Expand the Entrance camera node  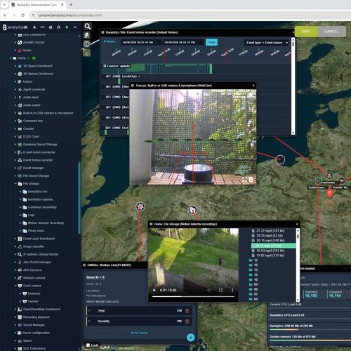click(x=20, y=293)
